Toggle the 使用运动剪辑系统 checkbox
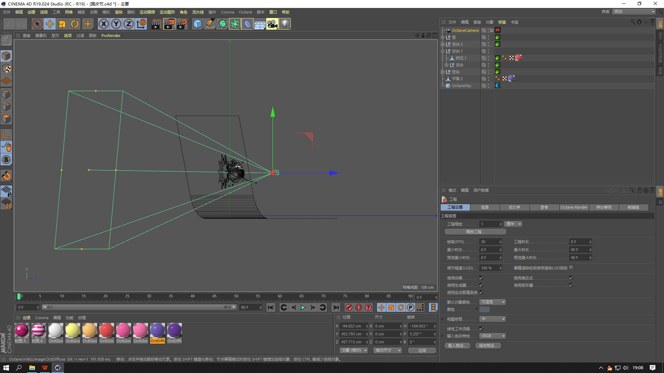This screenshot has height=373, width=664. [481, 292]
